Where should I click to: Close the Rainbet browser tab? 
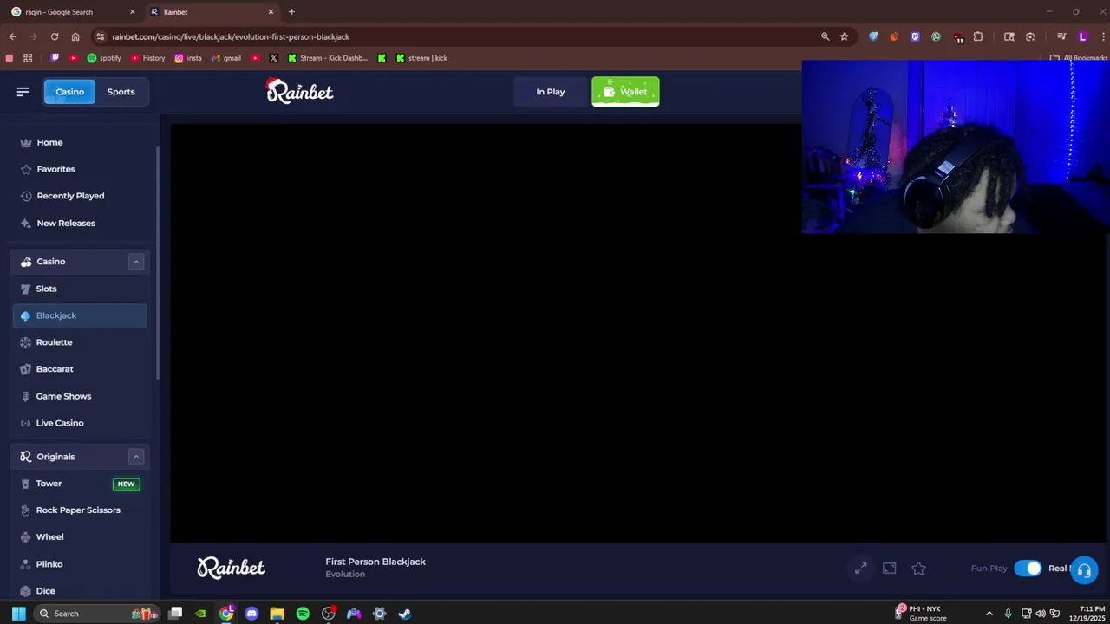point(271,12)
